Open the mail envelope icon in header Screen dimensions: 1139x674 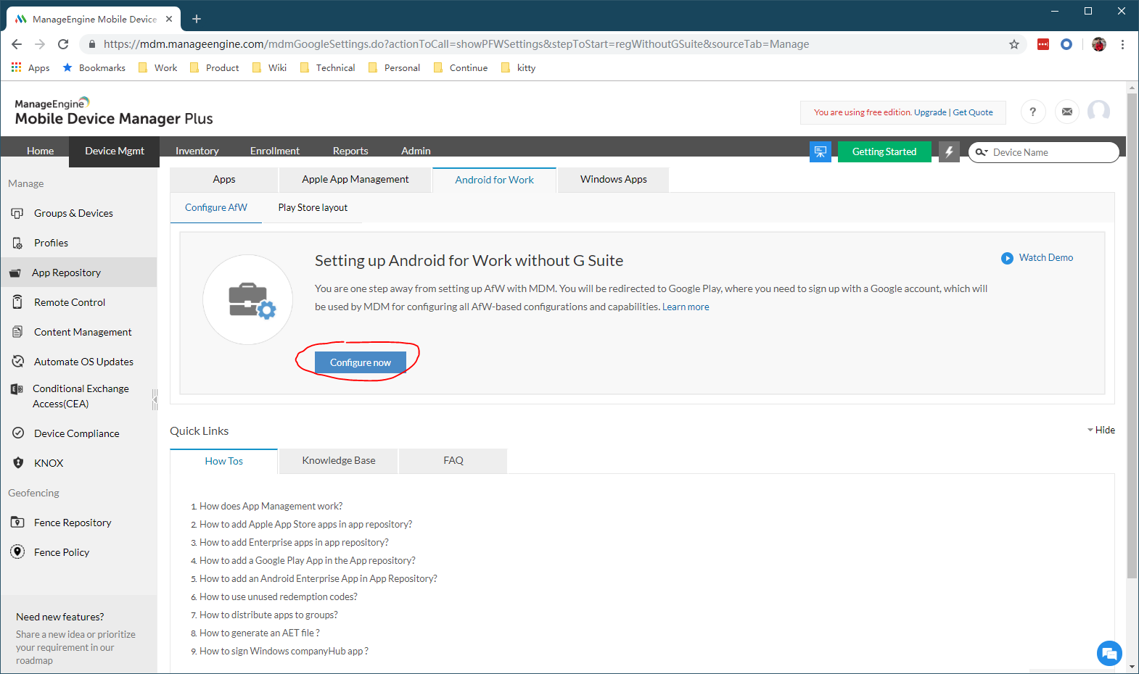(1067, 112)
